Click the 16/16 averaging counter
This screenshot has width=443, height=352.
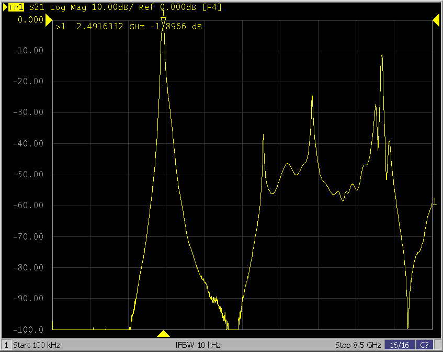(399, 345)
